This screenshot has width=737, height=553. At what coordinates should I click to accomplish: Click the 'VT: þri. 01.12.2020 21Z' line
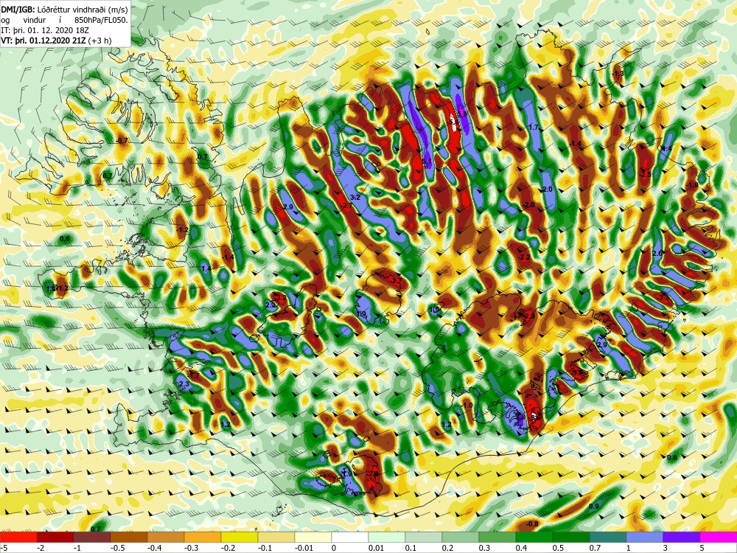pyautogui.click(x=43, y=41)
